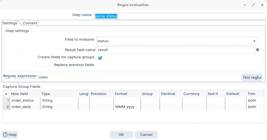267x140 pixels.
Task: Click the Result field name input
Action: 176,50
